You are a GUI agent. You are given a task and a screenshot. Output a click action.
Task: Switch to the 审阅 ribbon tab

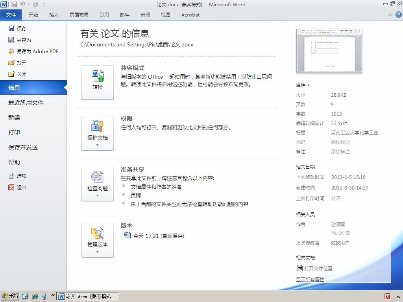coord(145,15)
